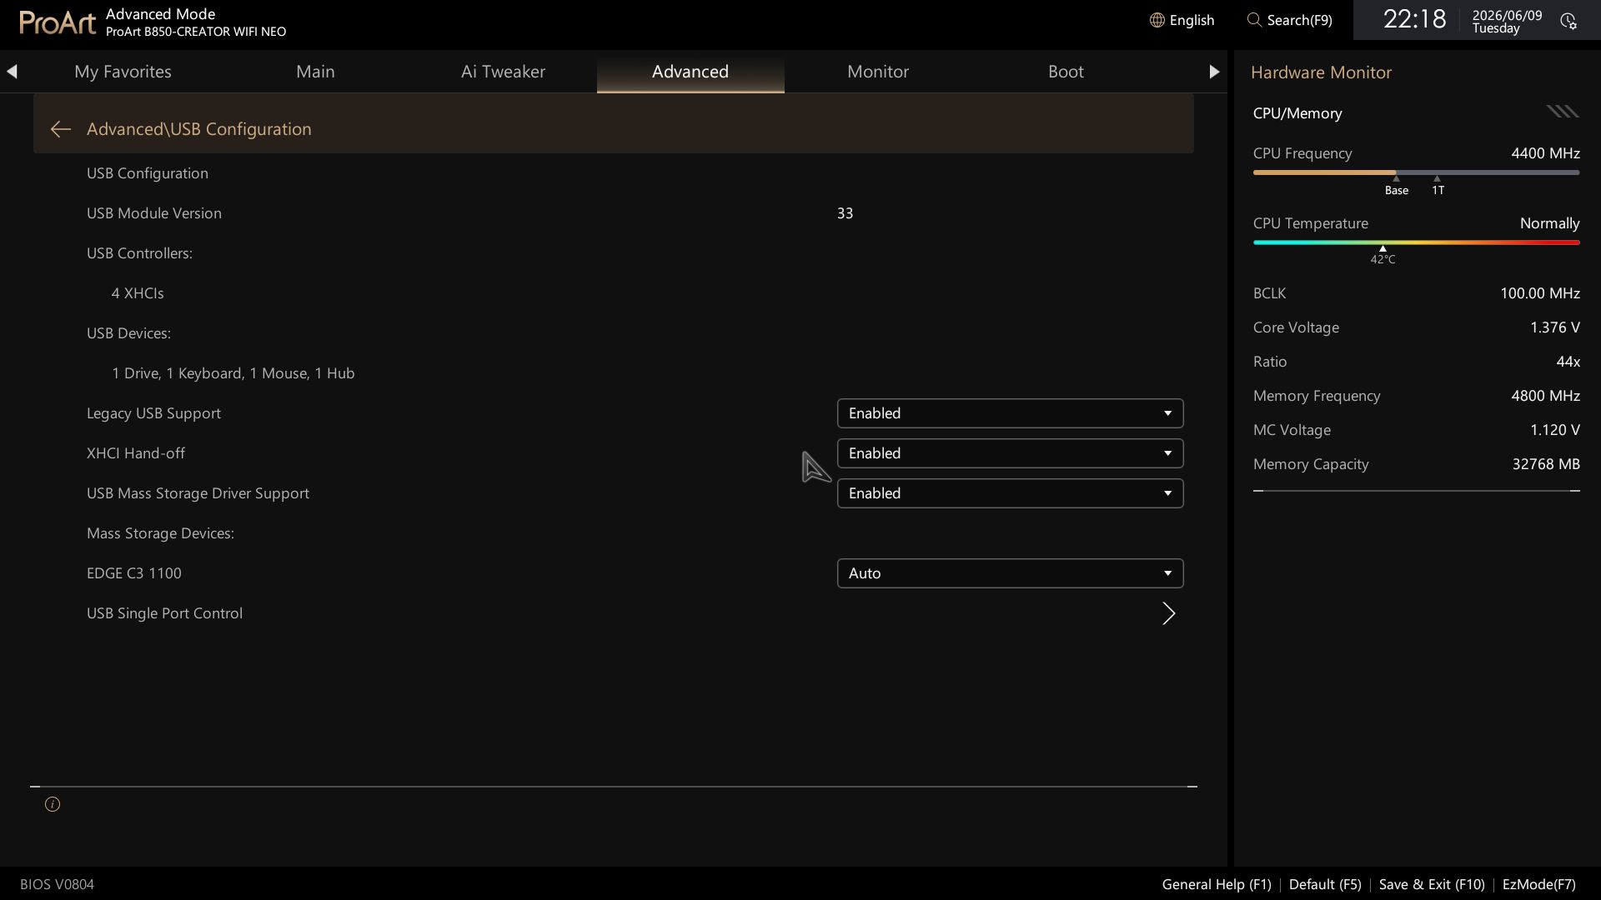This screenshot has width=1601, height=900.
Task: Open the Boot tab
Action: point(1066,72)
